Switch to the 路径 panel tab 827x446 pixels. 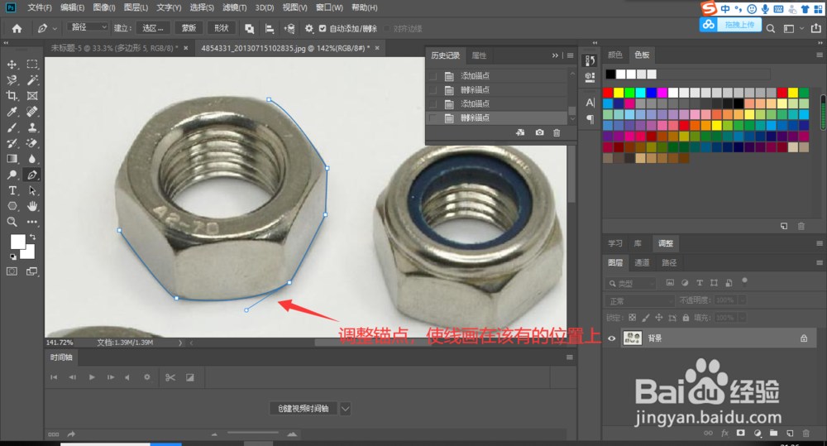click(x=669, y=263)
